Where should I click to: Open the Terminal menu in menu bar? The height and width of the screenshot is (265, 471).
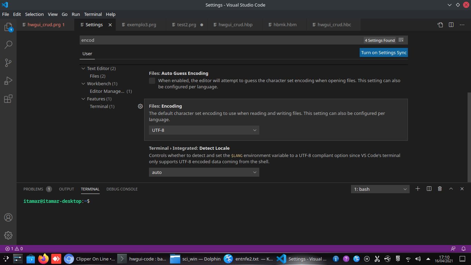(x=93, y=14)
